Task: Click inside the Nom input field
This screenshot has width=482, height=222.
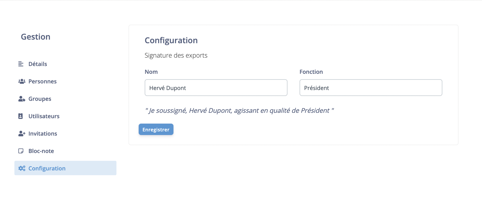Action: pyautogui.click(x=216, y=88)
